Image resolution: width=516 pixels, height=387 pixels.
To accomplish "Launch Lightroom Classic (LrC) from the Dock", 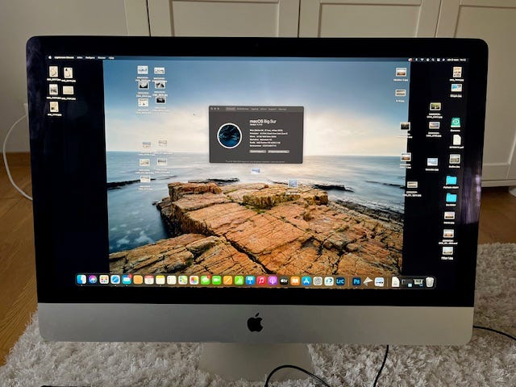I will 339,281.
